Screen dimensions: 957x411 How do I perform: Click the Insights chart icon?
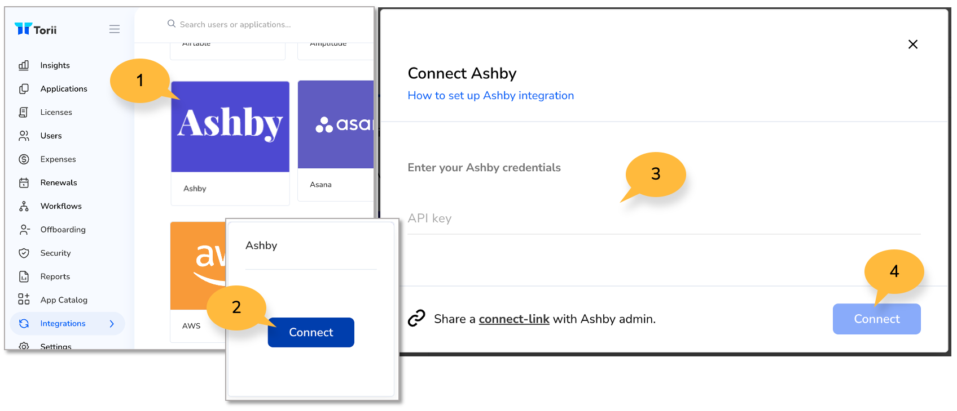coord(24,65)
